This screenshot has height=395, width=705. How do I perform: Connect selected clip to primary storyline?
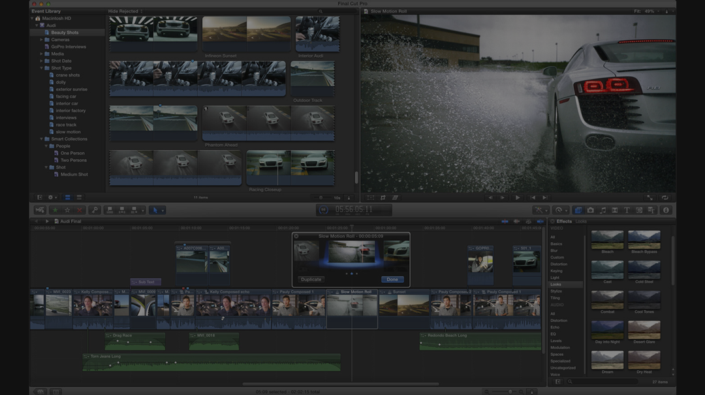[x=110, y=210]
